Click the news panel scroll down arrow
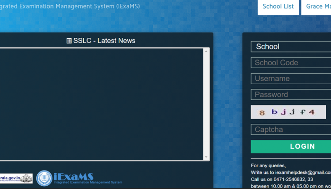 pyautogui.click(x=206, y=157)
